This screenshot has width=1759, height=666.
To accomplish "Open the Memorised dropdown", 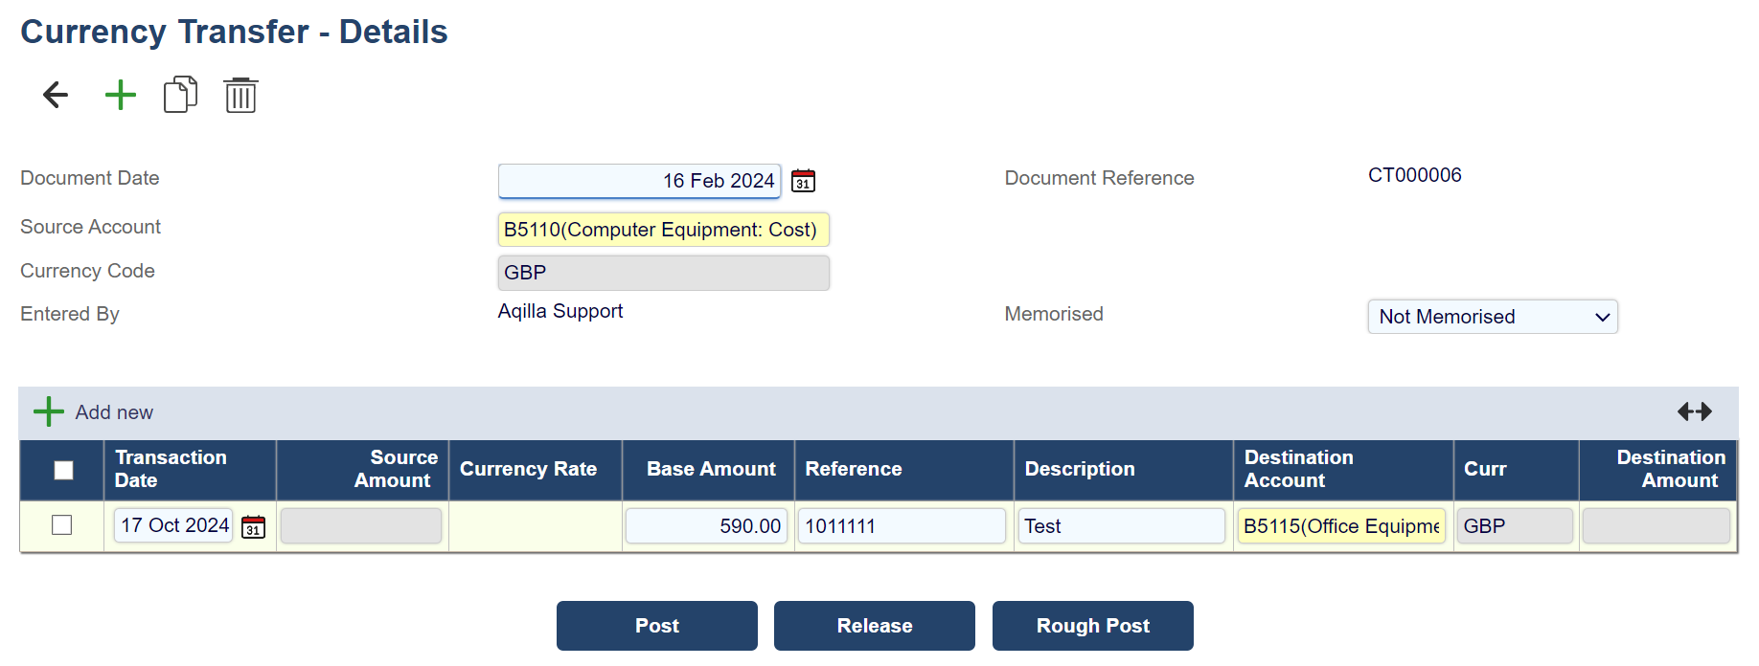I will click(x=1492, y=317).
